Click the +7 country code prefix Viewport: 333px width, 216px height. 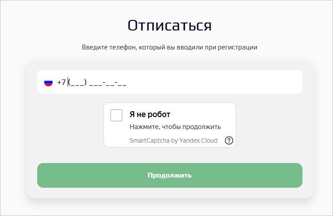(x=61, y=82)
